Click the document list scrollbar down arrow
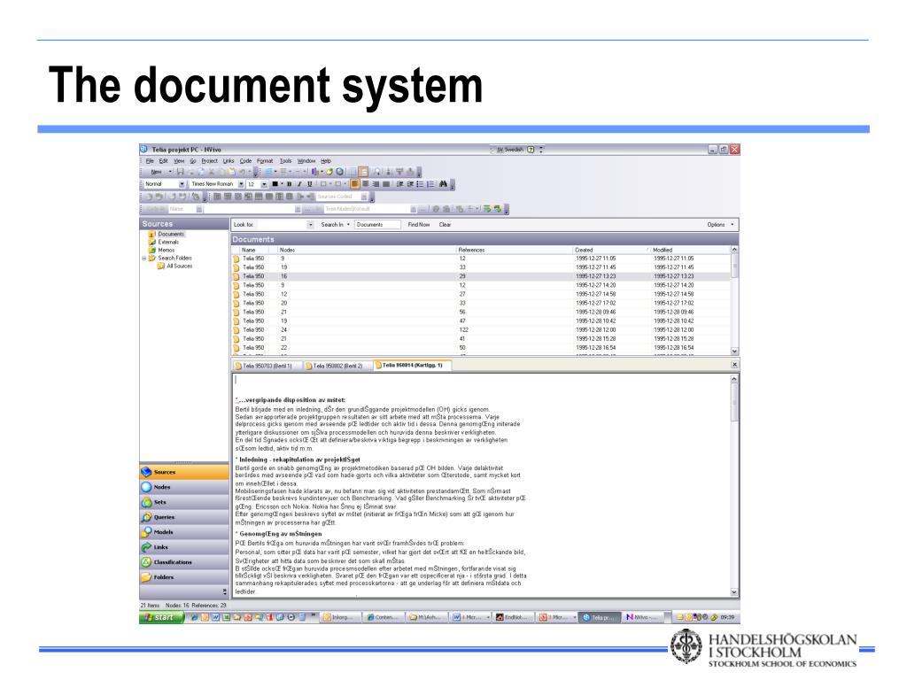This screenshot has height=680, width=907. coord(734,351)
